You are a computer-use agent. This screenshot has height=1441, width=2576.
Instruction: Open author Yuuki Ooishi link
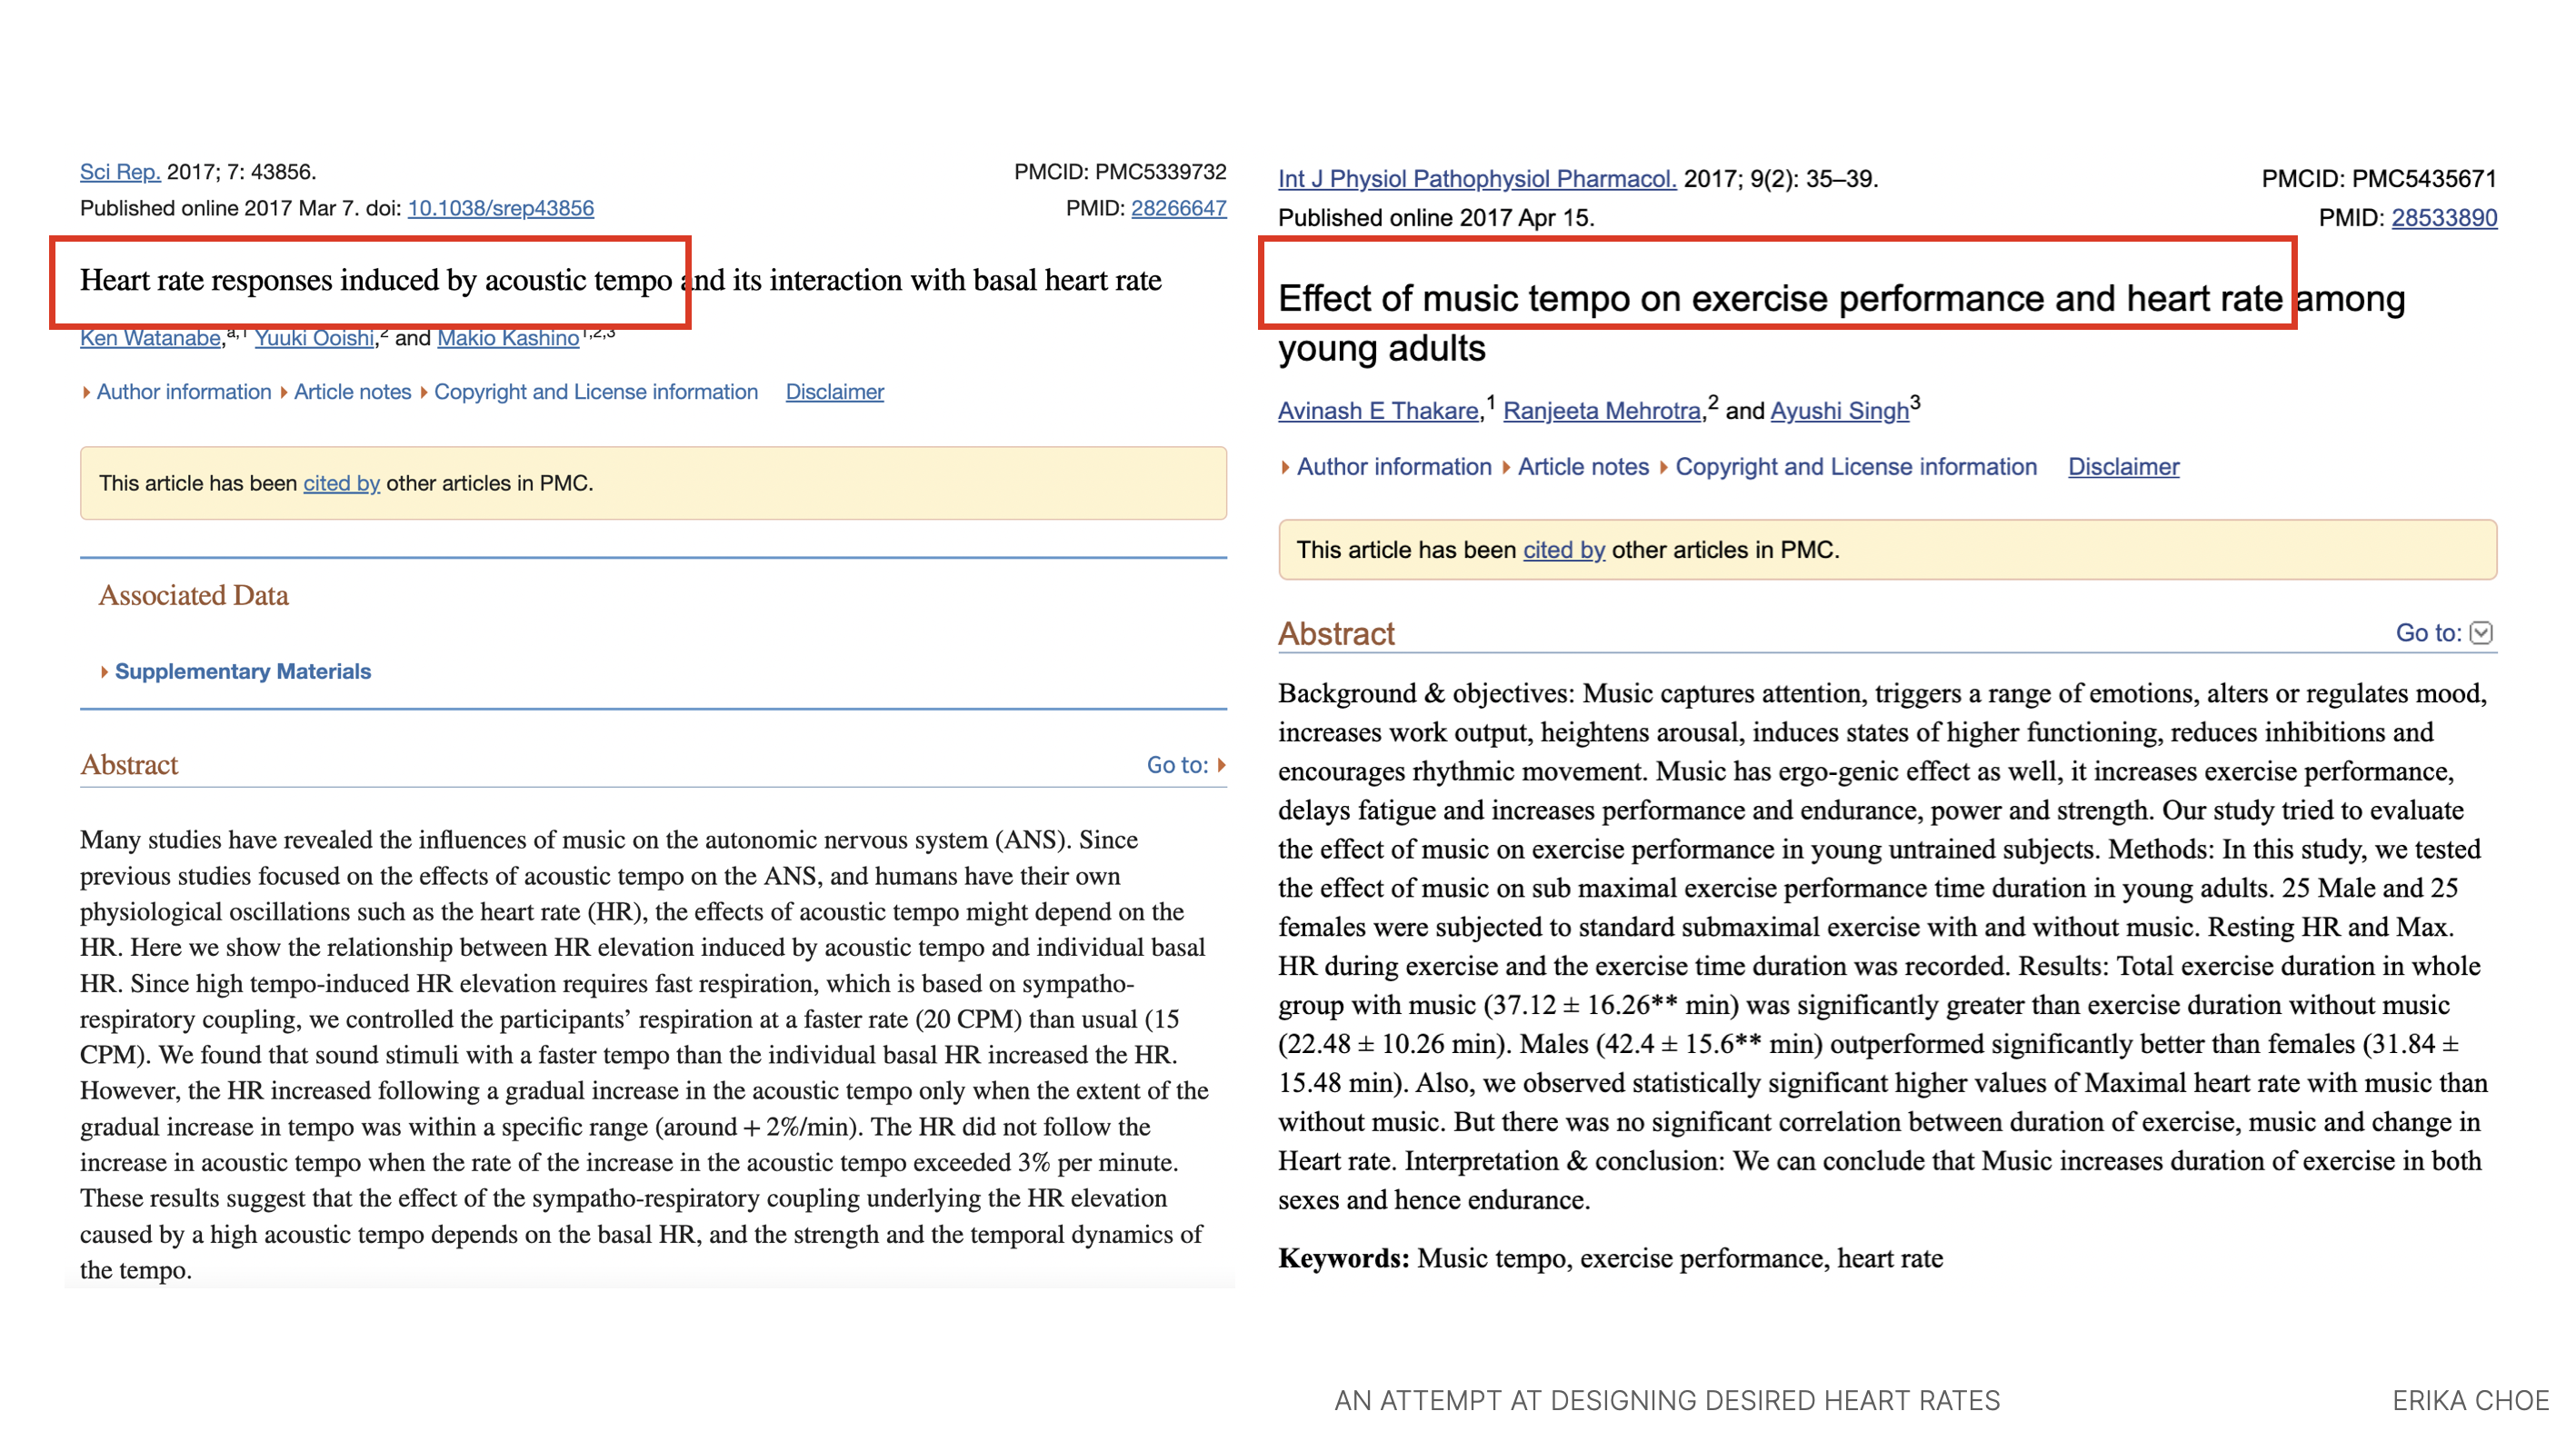click(314, 338)
